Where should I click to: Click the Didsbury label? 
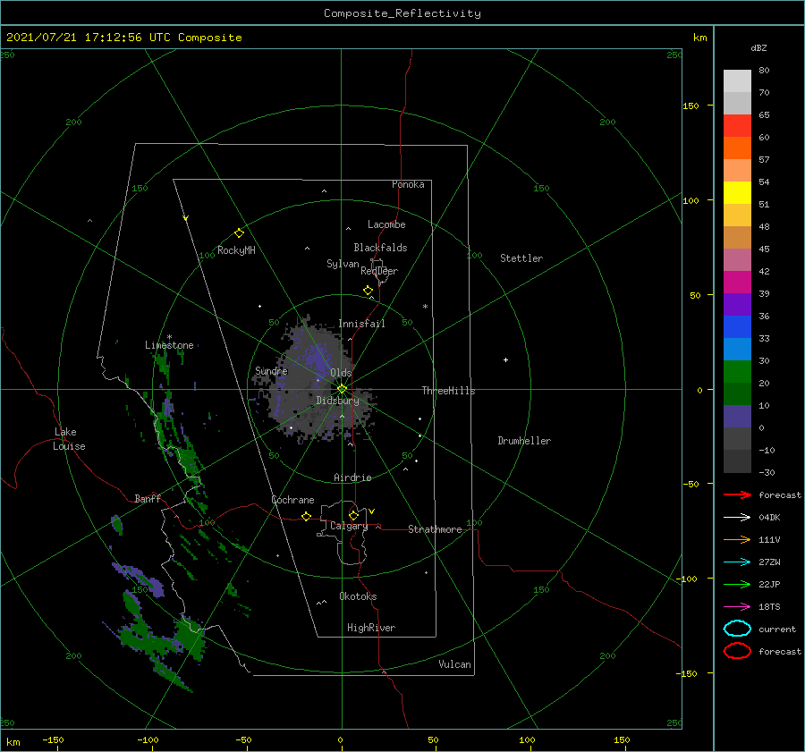coord(337,401)
